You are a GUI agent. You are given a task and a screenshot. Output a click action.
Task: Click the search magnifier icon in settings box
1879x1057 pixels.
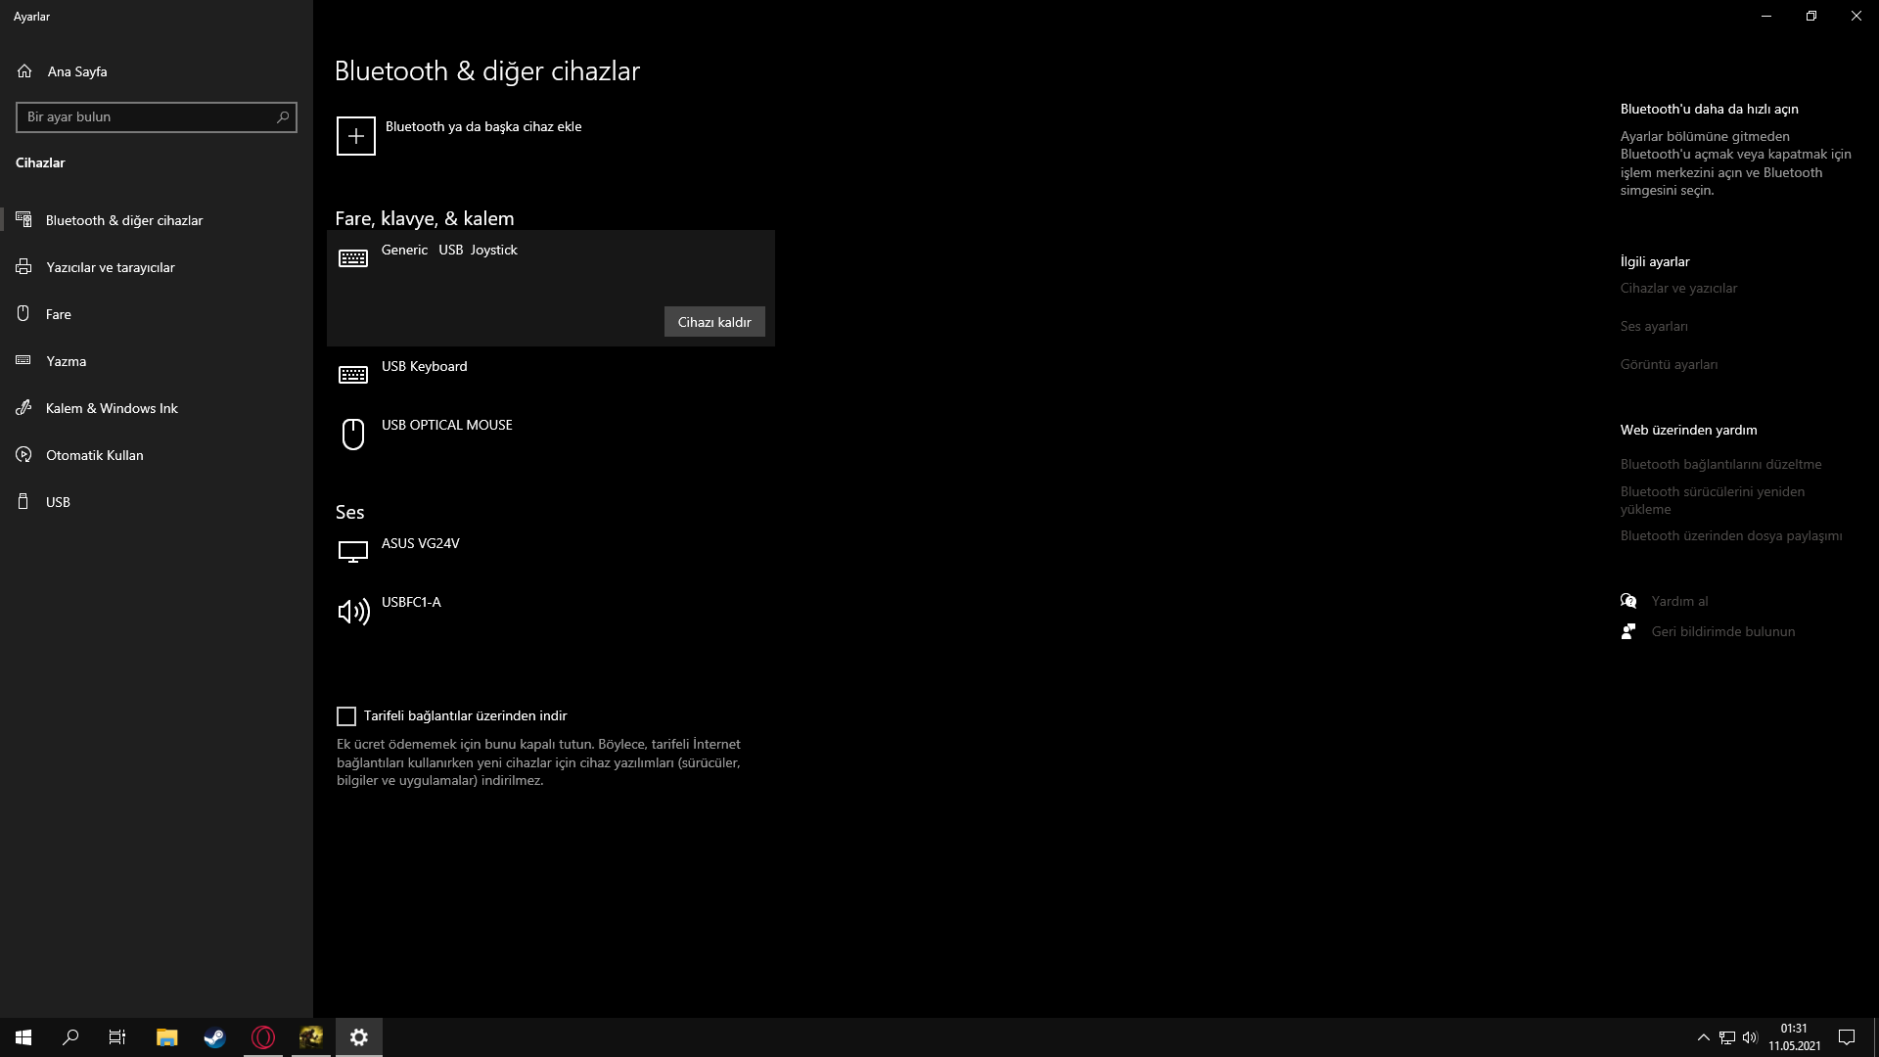[x=283, y=116]
